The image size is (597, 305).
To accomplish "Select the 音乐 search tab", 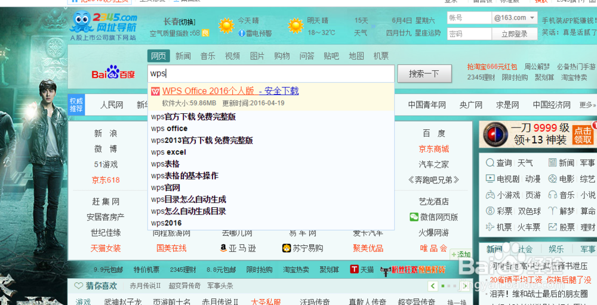I will click(208, 56).
